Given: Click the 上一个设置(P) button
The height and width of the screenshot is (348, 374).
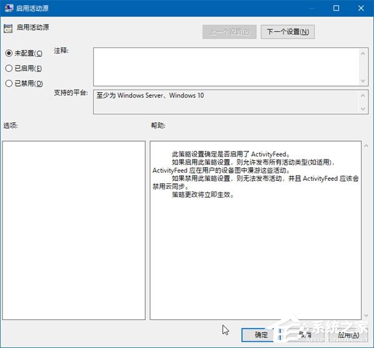Looking at the screenshot, I should pos(229,32).
